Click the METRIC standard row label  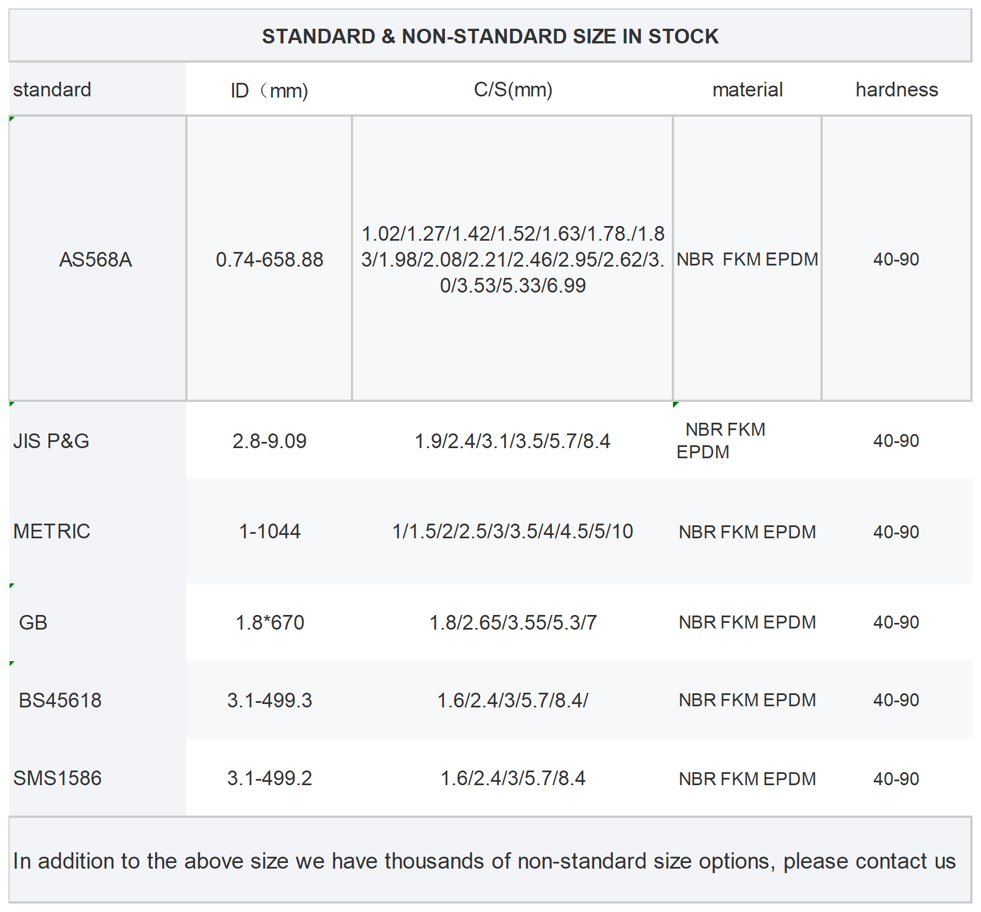(51, 531)
